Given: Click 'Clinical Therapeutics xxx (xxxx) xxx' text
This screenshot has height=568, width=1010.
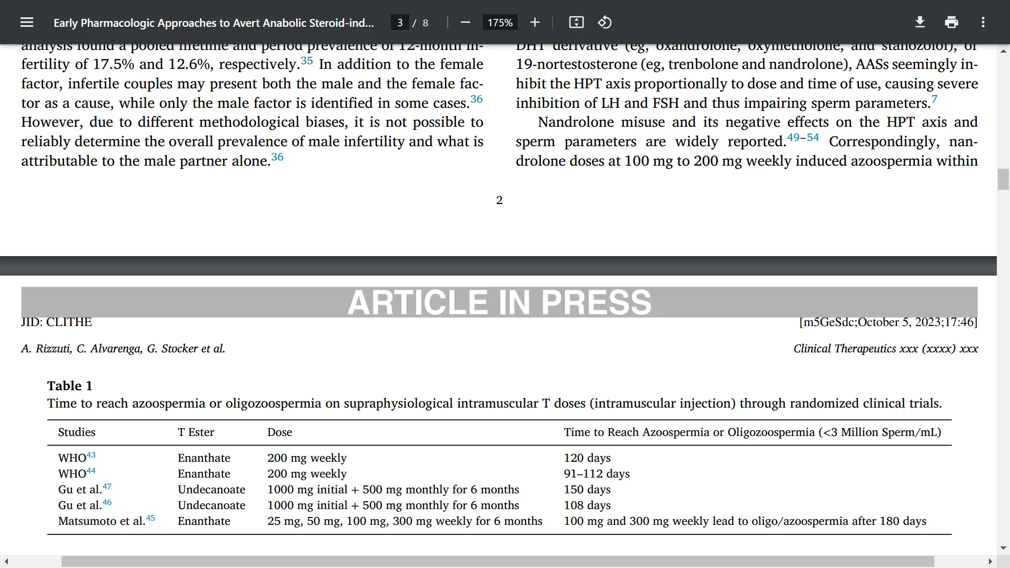Looking at the screenshot, I should [886, 349].
